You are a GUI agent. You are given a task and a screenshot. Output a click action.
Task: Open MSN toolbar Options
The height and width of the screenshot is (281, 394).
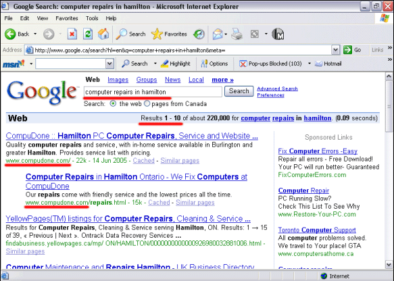click(x=214, y=63)
